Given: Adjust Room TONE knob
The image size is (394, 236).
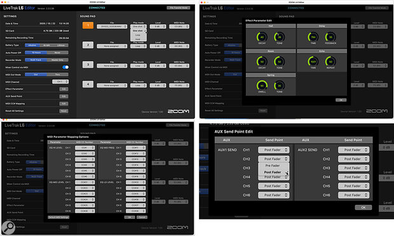Looking at the screenshot, I should coord(279,62).
